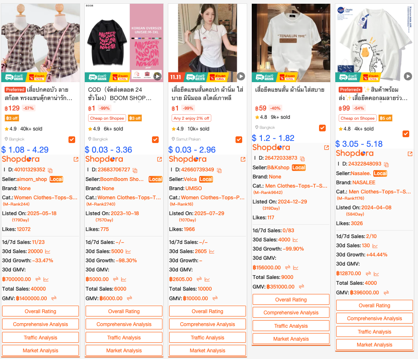
Task: Uncheck the checkbox on the plaid blouse card
Action: coord(72,139)
